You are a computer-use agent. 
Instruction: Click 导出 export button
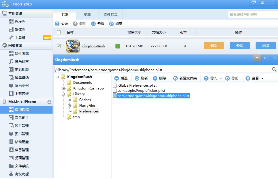[x=232, y=78]
